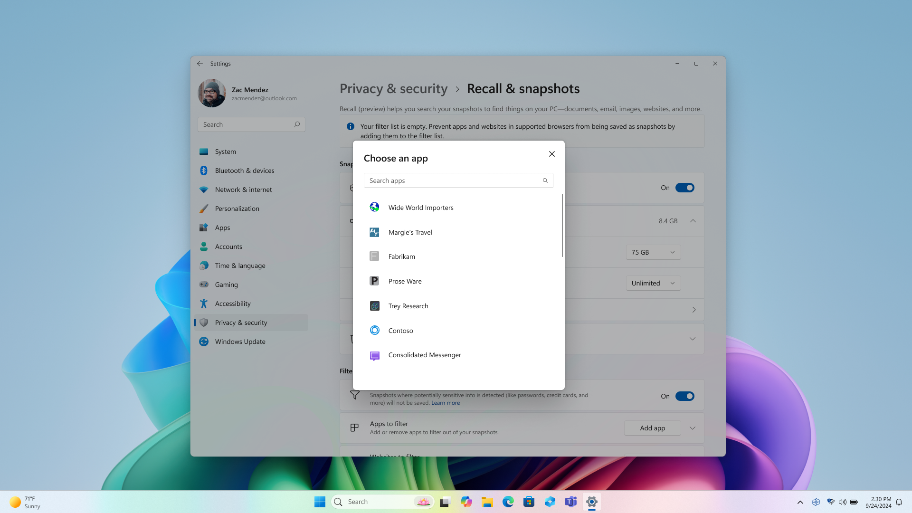The width and height of the screenshot is (912, 513).
Task: Toggle snapshot saving On switch
Action: [684, 187]
